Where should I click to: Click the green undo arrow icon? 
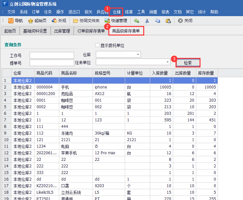point(137,21)
